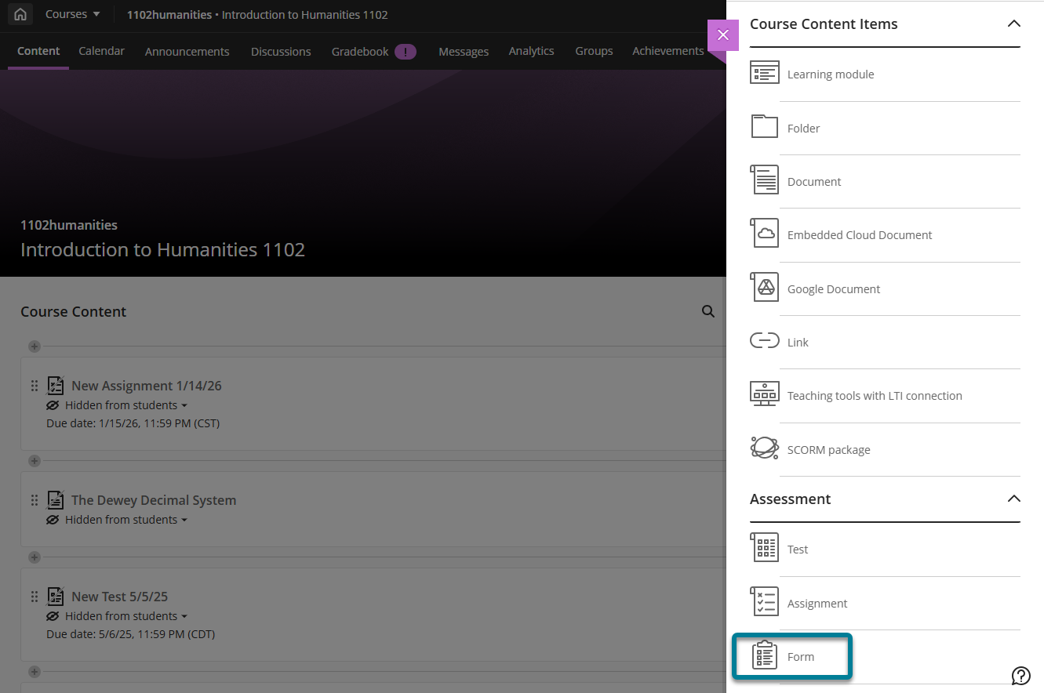Open the course content search
Image resolution: width=1044 pixels, height=693 pixels.
[x=708, y=311]
